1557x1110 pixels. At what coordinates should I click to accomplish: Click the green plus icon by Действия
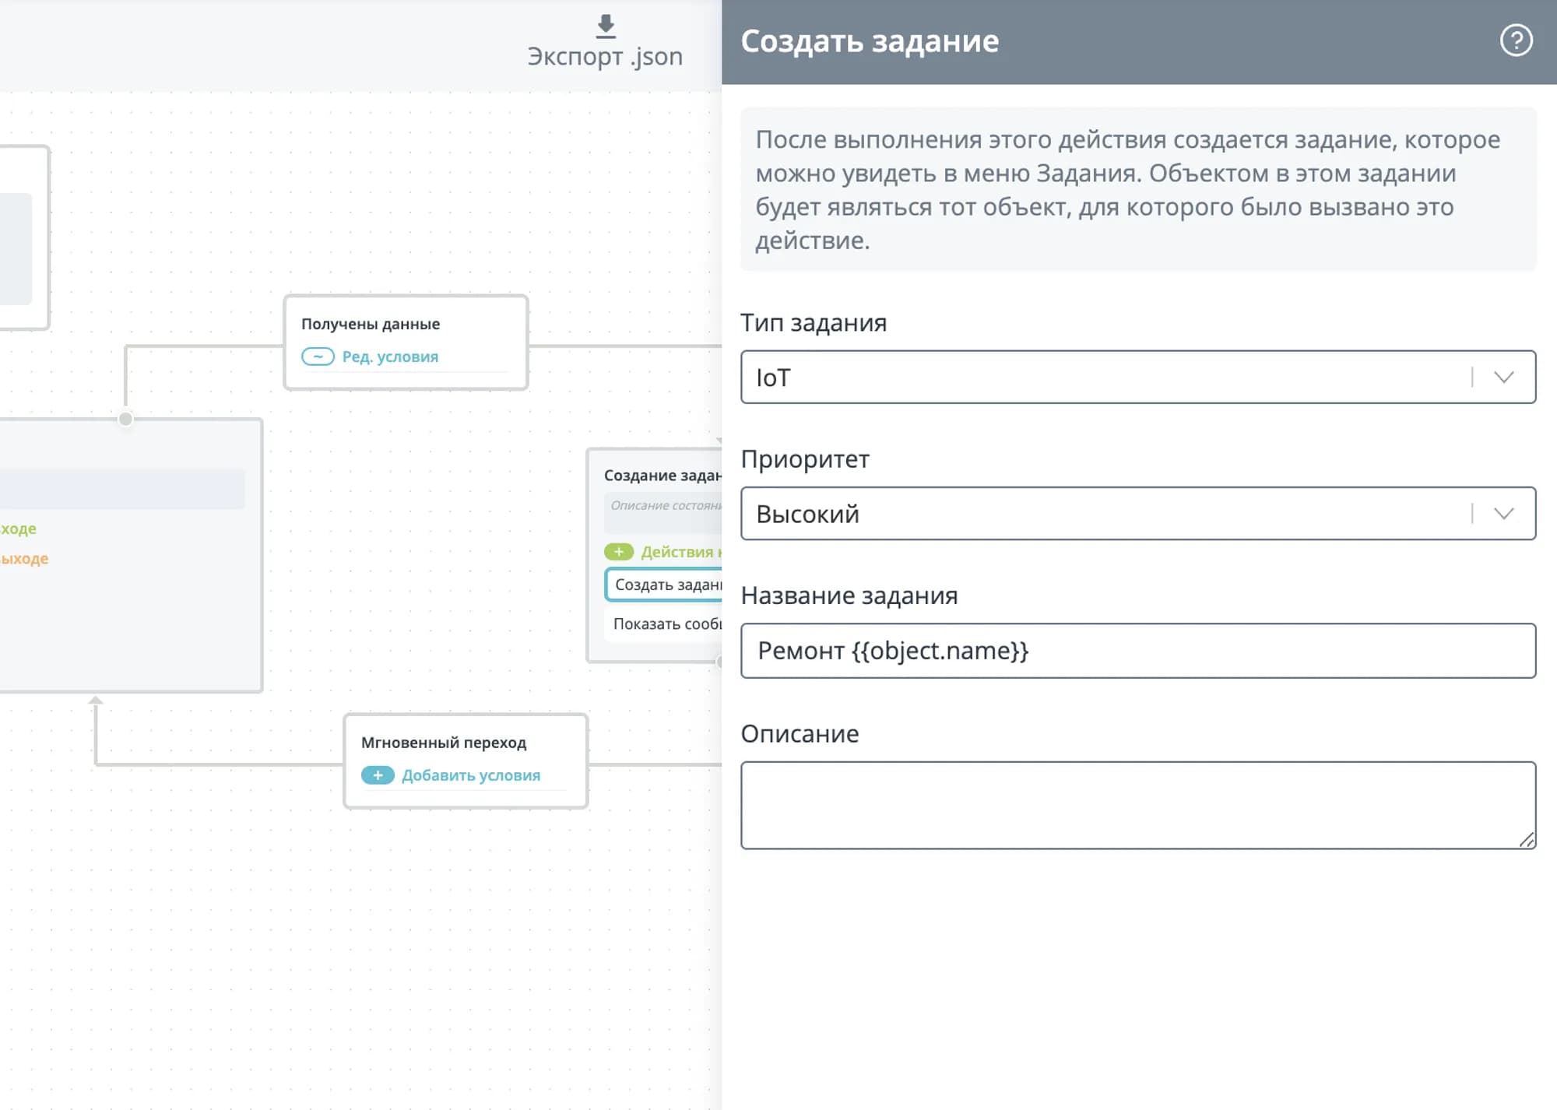point(619,552)
